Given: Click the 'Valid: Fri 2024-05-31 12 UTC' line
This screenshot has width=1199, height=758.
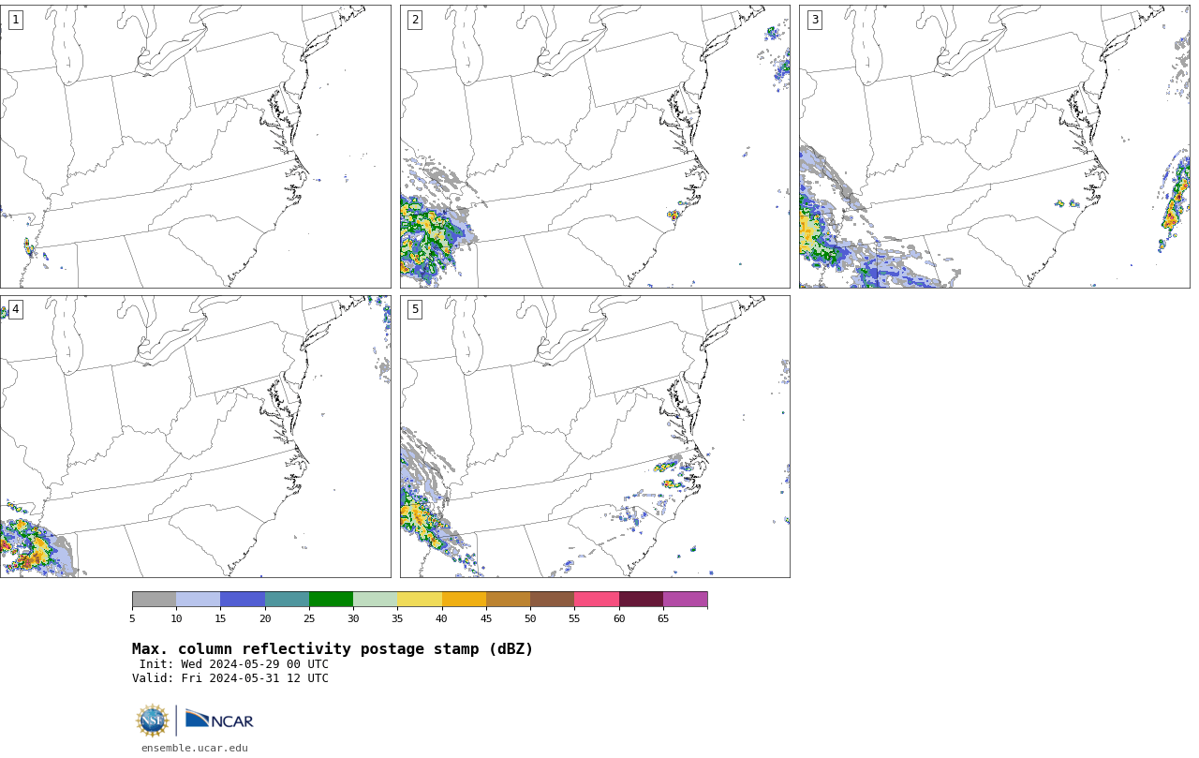Looking at the screenshot, I should (x=230, y=678).
